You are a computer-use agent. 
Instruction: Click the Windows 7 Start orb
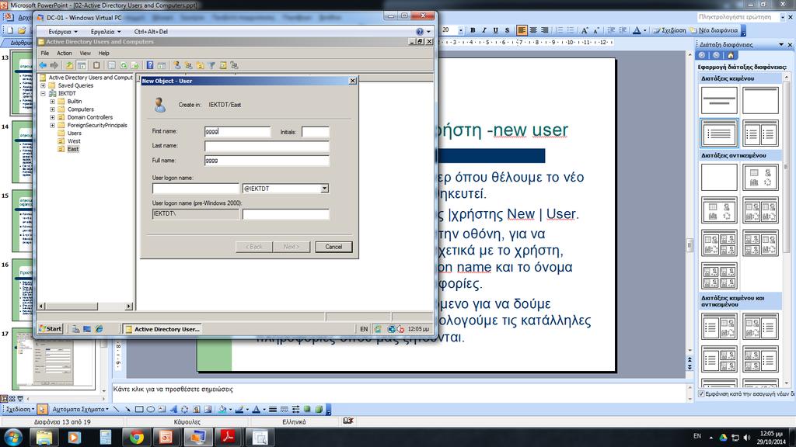click(13, 437)
